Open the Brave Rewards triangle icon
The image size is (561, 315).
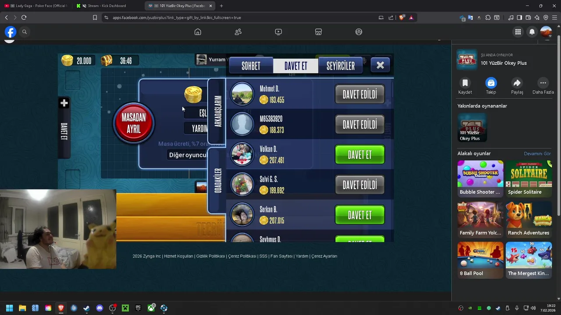coord(411,17)
